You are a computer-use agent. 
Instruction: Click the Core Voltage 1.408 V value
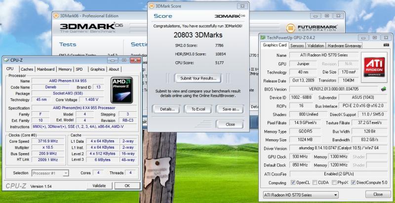92,99
